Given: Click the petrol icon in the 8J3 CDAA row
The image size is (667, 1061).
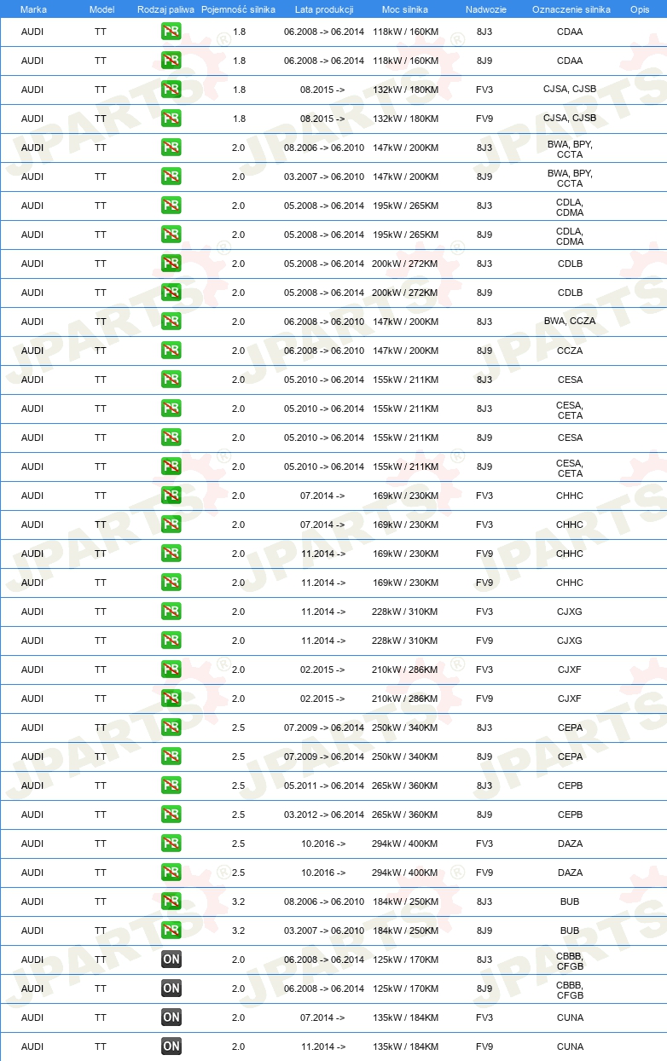Looking at the screenshot, I should point(171,32).
